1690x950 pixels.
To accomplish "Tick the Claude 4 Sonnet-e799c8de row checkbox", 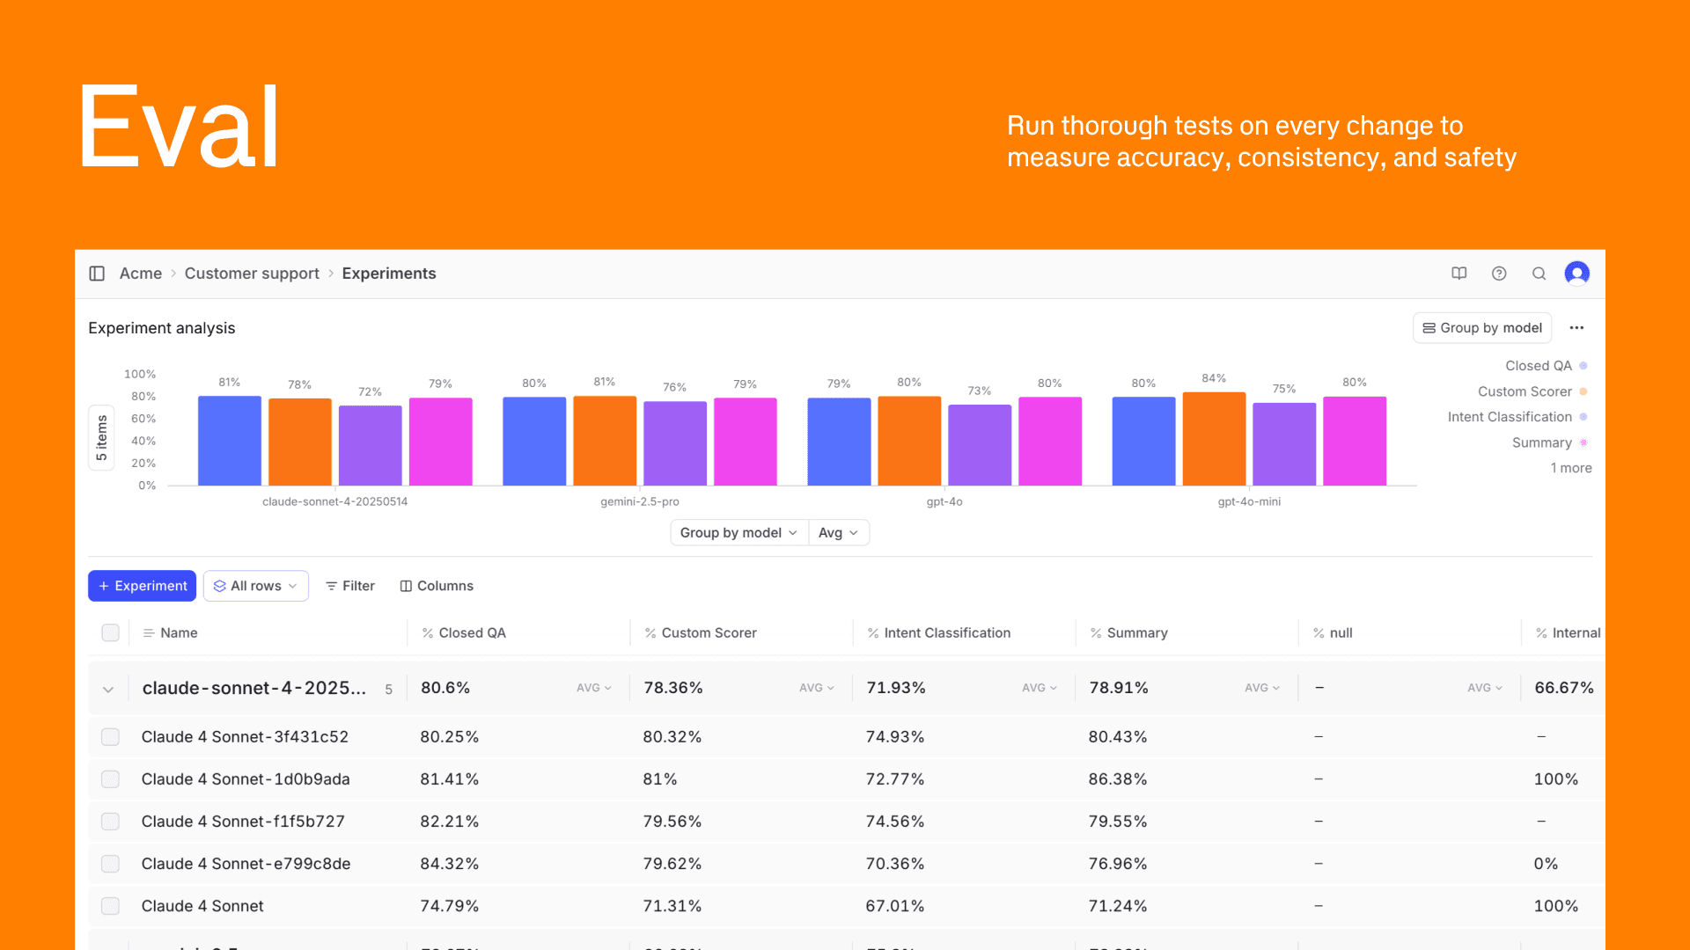I will 110,864.
